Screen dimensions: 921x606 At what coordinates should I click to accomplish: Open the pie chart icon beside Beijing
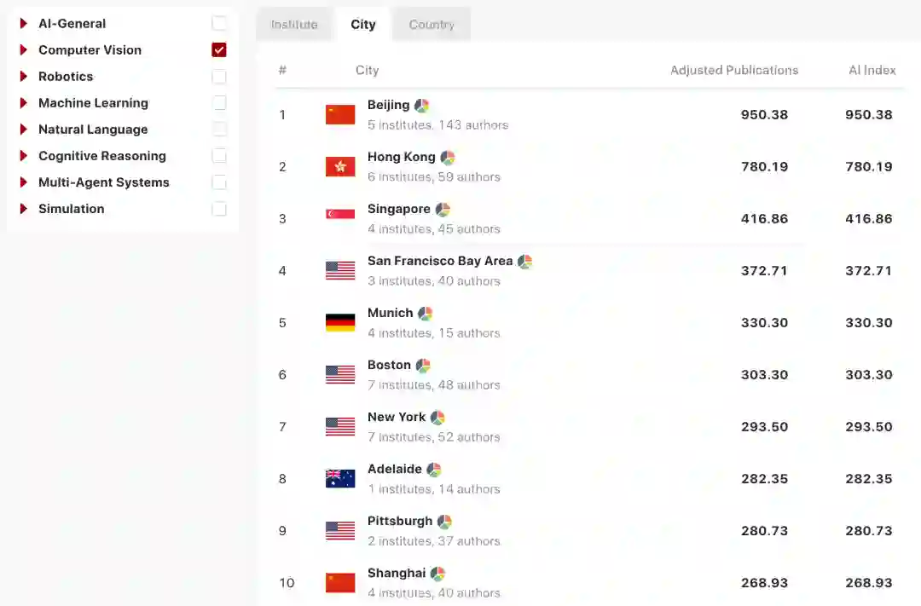[422, 106]
